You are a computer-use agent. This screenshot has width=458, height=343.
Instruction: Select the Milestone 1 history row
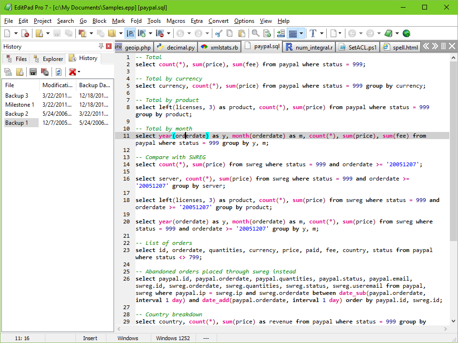click(57, 105)
